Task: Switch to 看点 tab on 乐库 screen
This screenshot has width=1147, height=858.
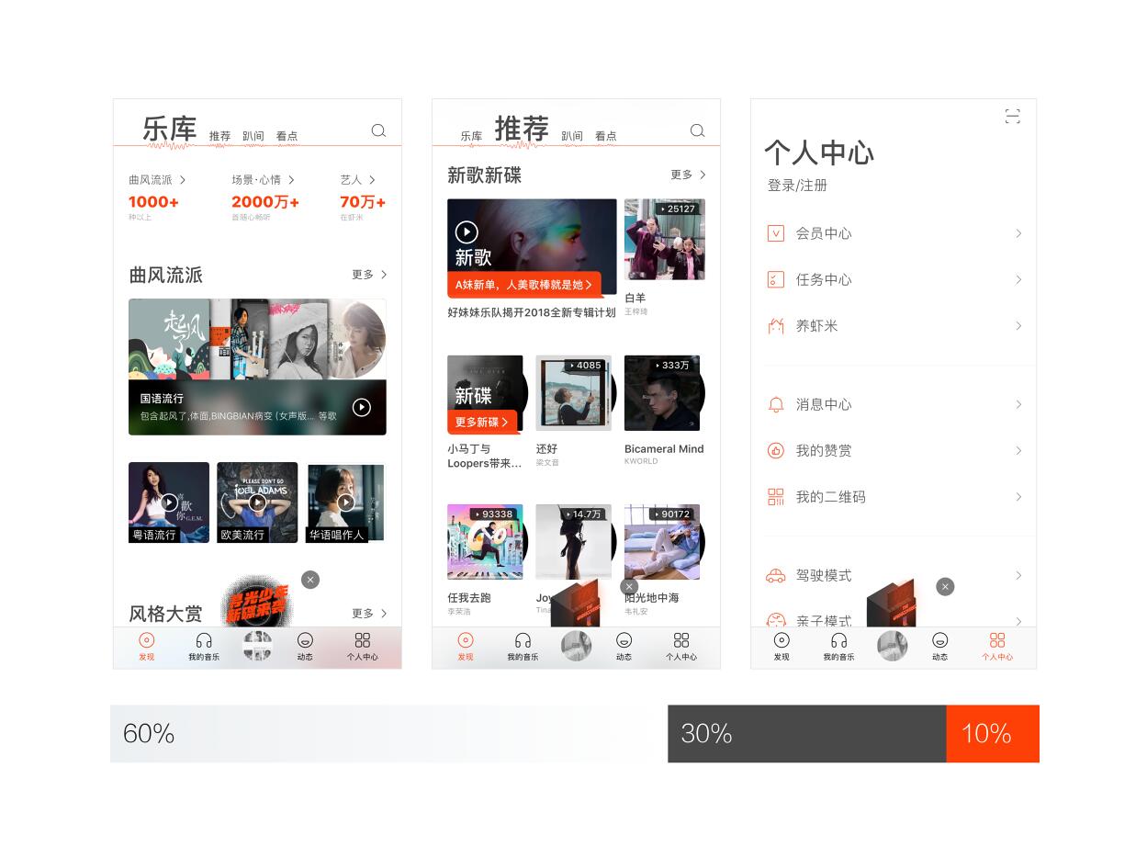Action: tap(287, 136)
